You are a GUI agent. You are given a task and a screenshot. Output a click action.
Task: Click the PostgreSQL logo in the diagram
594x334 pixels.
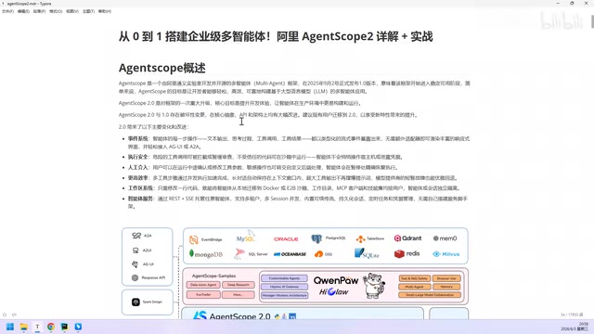[328, 238]
